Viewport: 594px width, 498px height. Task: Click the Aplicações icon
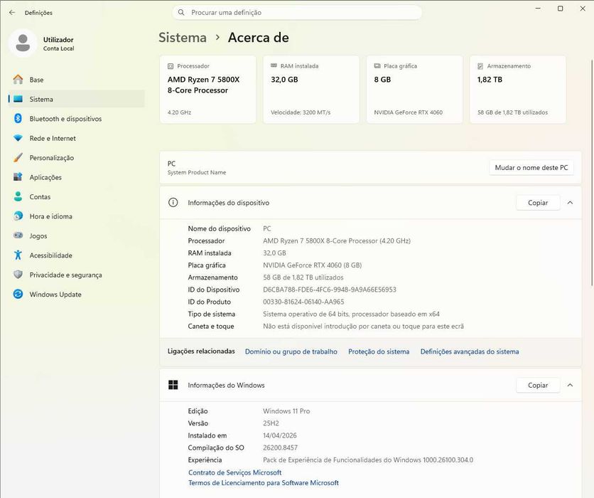point(18,176)
